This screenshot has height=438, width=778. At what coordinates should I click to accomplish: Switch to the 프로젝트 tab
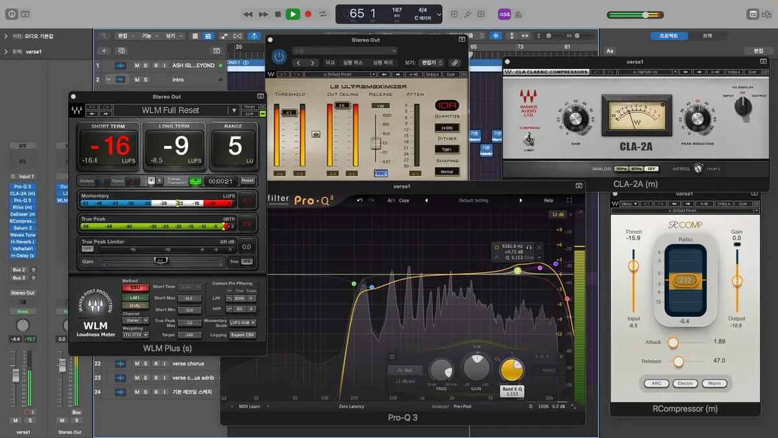pyautogui.click(x=668, y=36)
